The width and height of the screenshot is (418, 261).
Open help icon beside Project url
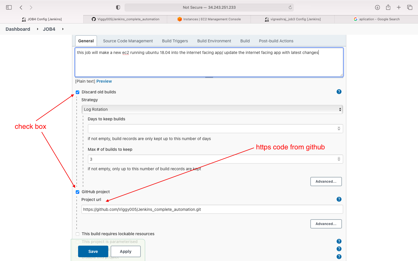tap(339, 199)
